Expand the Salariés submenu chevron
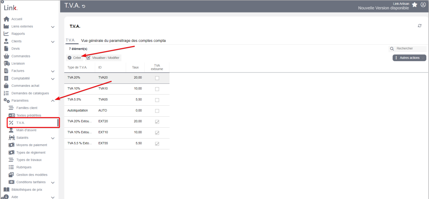This screenshot has width=429, height=199. pos(53,138)
